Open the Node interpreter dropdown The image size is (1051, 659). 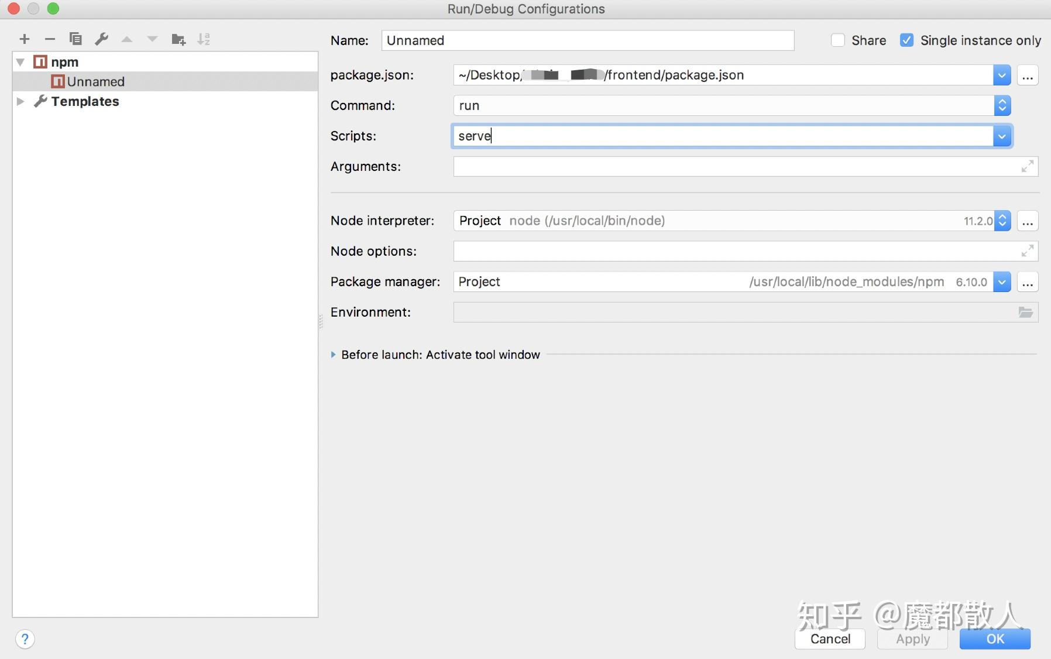point(1002,221)
